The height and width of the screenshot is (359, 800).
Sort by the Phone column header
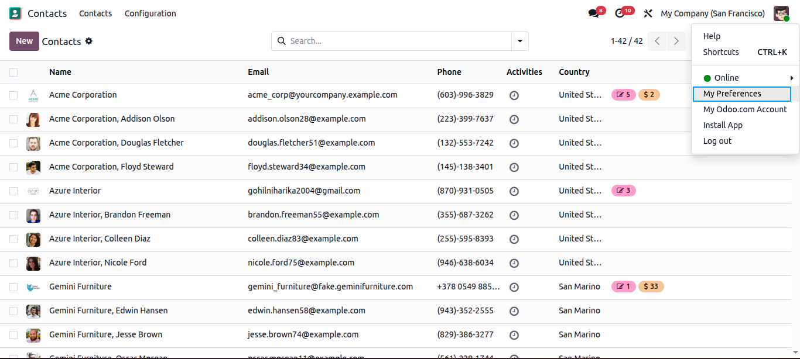click(x=449, y=72)
